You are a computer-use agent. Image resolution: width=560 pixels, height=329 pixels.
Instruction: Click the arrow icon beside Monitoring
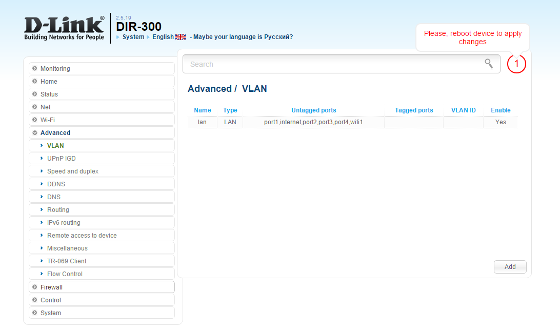click(35, 68)
